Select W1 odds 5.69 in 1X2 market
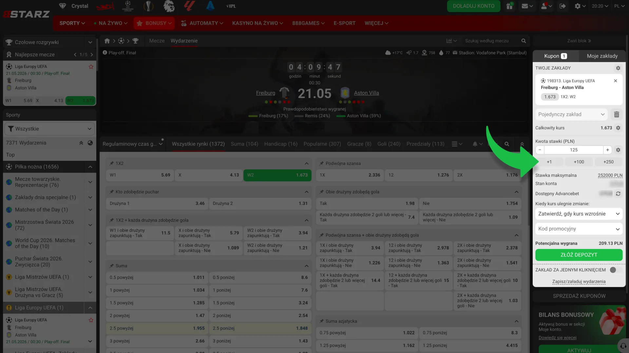 point(140,175)
